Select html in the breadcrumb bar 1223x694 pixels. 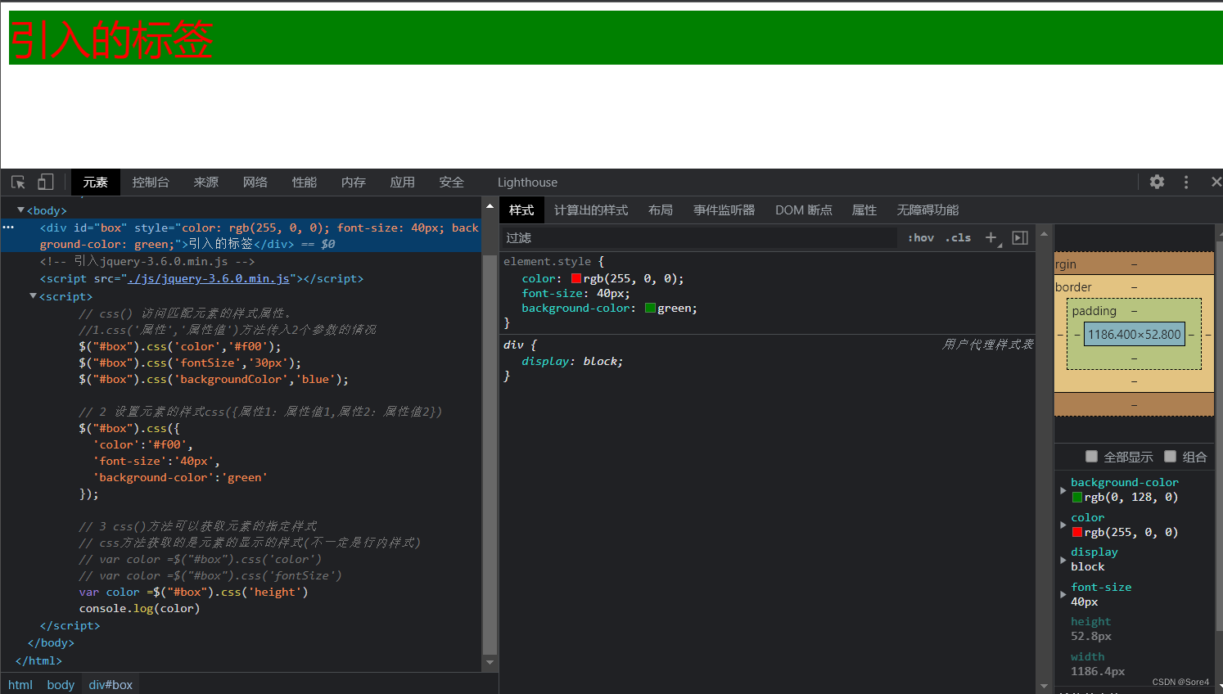[x=20, y=684]
